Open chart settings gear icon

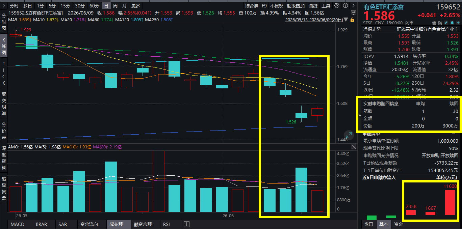[337, 5]
